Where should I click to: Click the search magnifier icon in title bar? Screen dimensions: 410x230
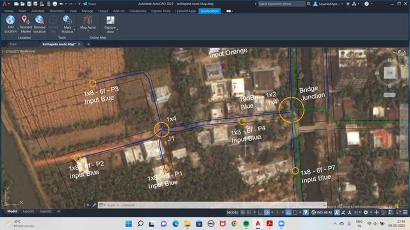[x=309, y=4]
